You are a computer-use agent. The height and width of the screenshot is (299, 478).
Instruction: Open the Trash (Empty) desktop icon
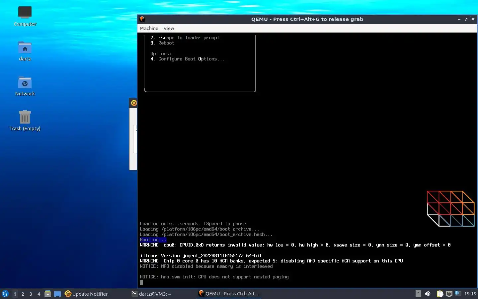point(25,121)
